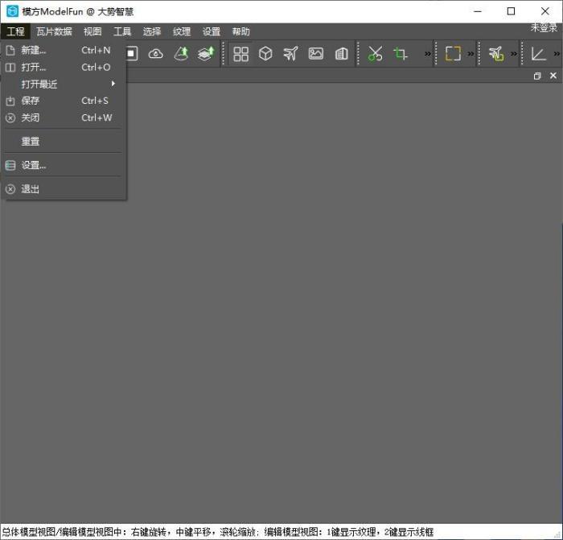The image size is (563, 540).
Task: Select the green scissors cut tool
Action: coord(375,54)
